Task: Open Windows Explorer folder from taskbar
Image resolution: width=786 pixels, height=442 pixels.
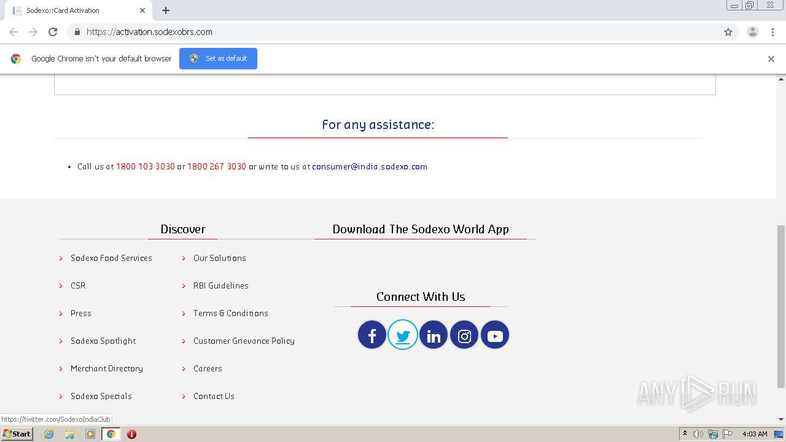Action: pyautogui.click(x=69, y=434)
